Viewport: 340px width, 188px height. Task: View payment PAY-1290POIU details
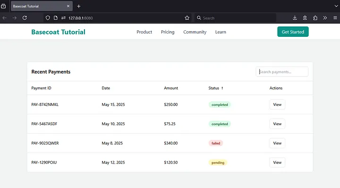277,162
